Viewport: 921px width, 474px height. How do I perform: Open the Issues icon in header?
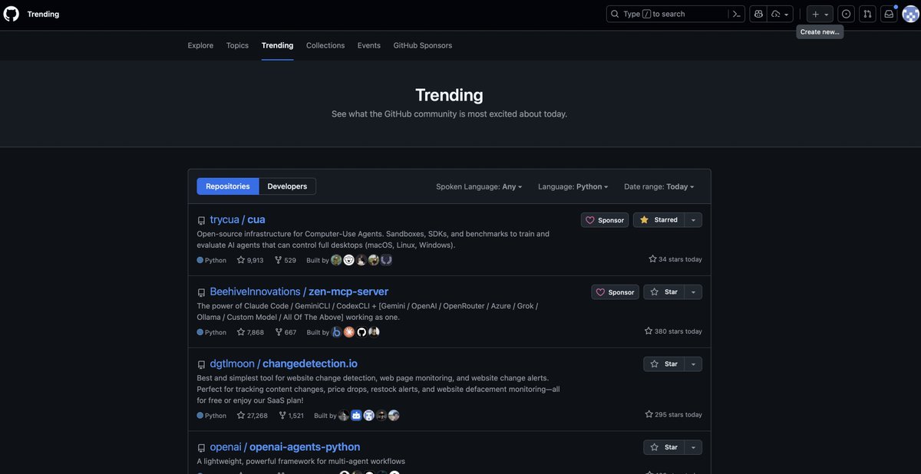[x=846, y=14]
